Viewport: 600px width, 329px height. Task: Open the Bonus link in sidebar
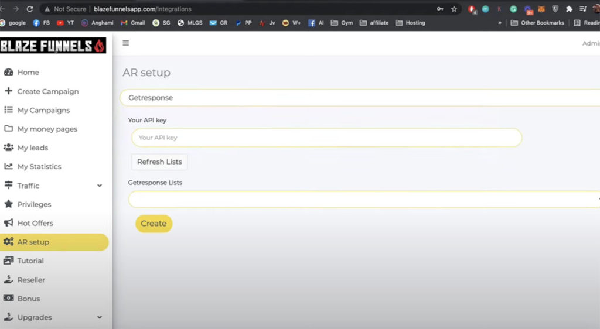pos(28,299)
